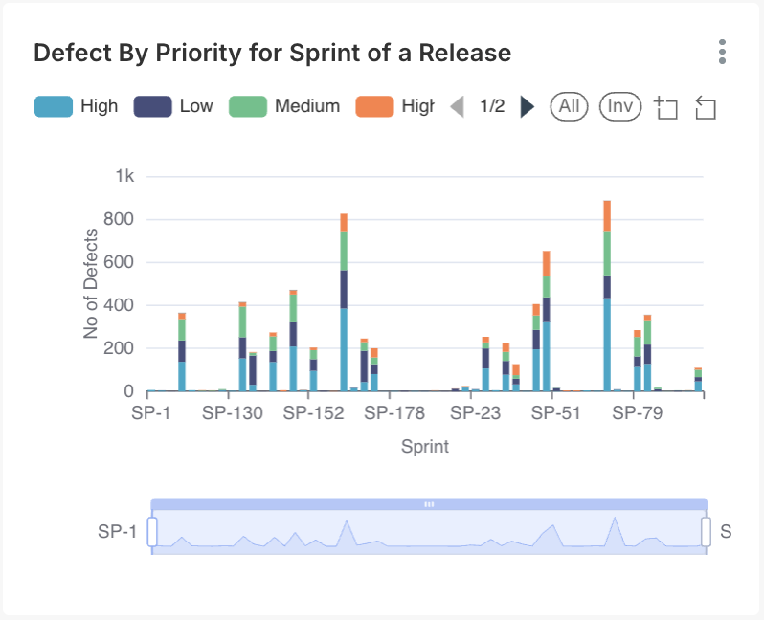Click the tall stacked bar near SP-152

tap(344, 306)
